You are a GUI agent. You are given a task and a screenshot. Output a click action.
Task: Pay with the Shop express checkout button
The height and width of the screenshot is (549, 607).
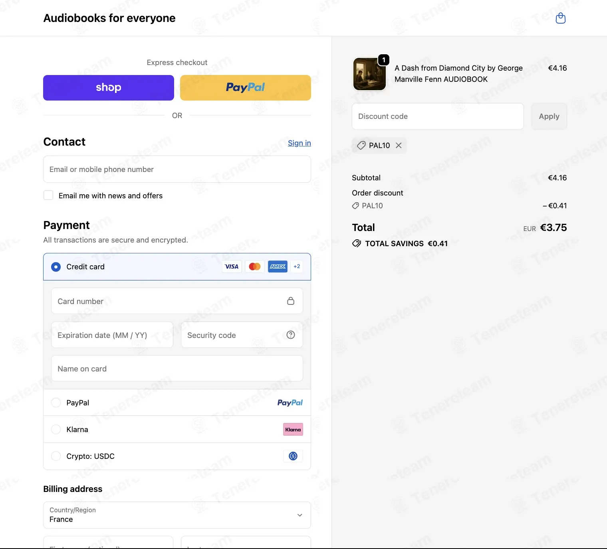pyautogui.click(x=109, y=88)
